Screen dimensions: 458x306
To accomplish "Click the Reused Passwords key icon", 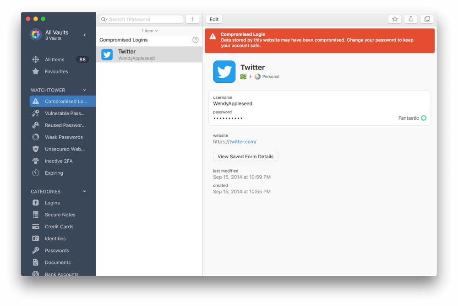I will (36, 125).
